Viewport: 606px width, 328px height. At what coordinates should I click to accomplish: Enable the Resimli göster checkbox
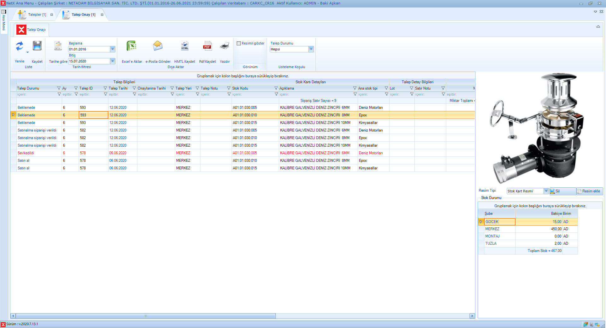(x=239, y=44)
